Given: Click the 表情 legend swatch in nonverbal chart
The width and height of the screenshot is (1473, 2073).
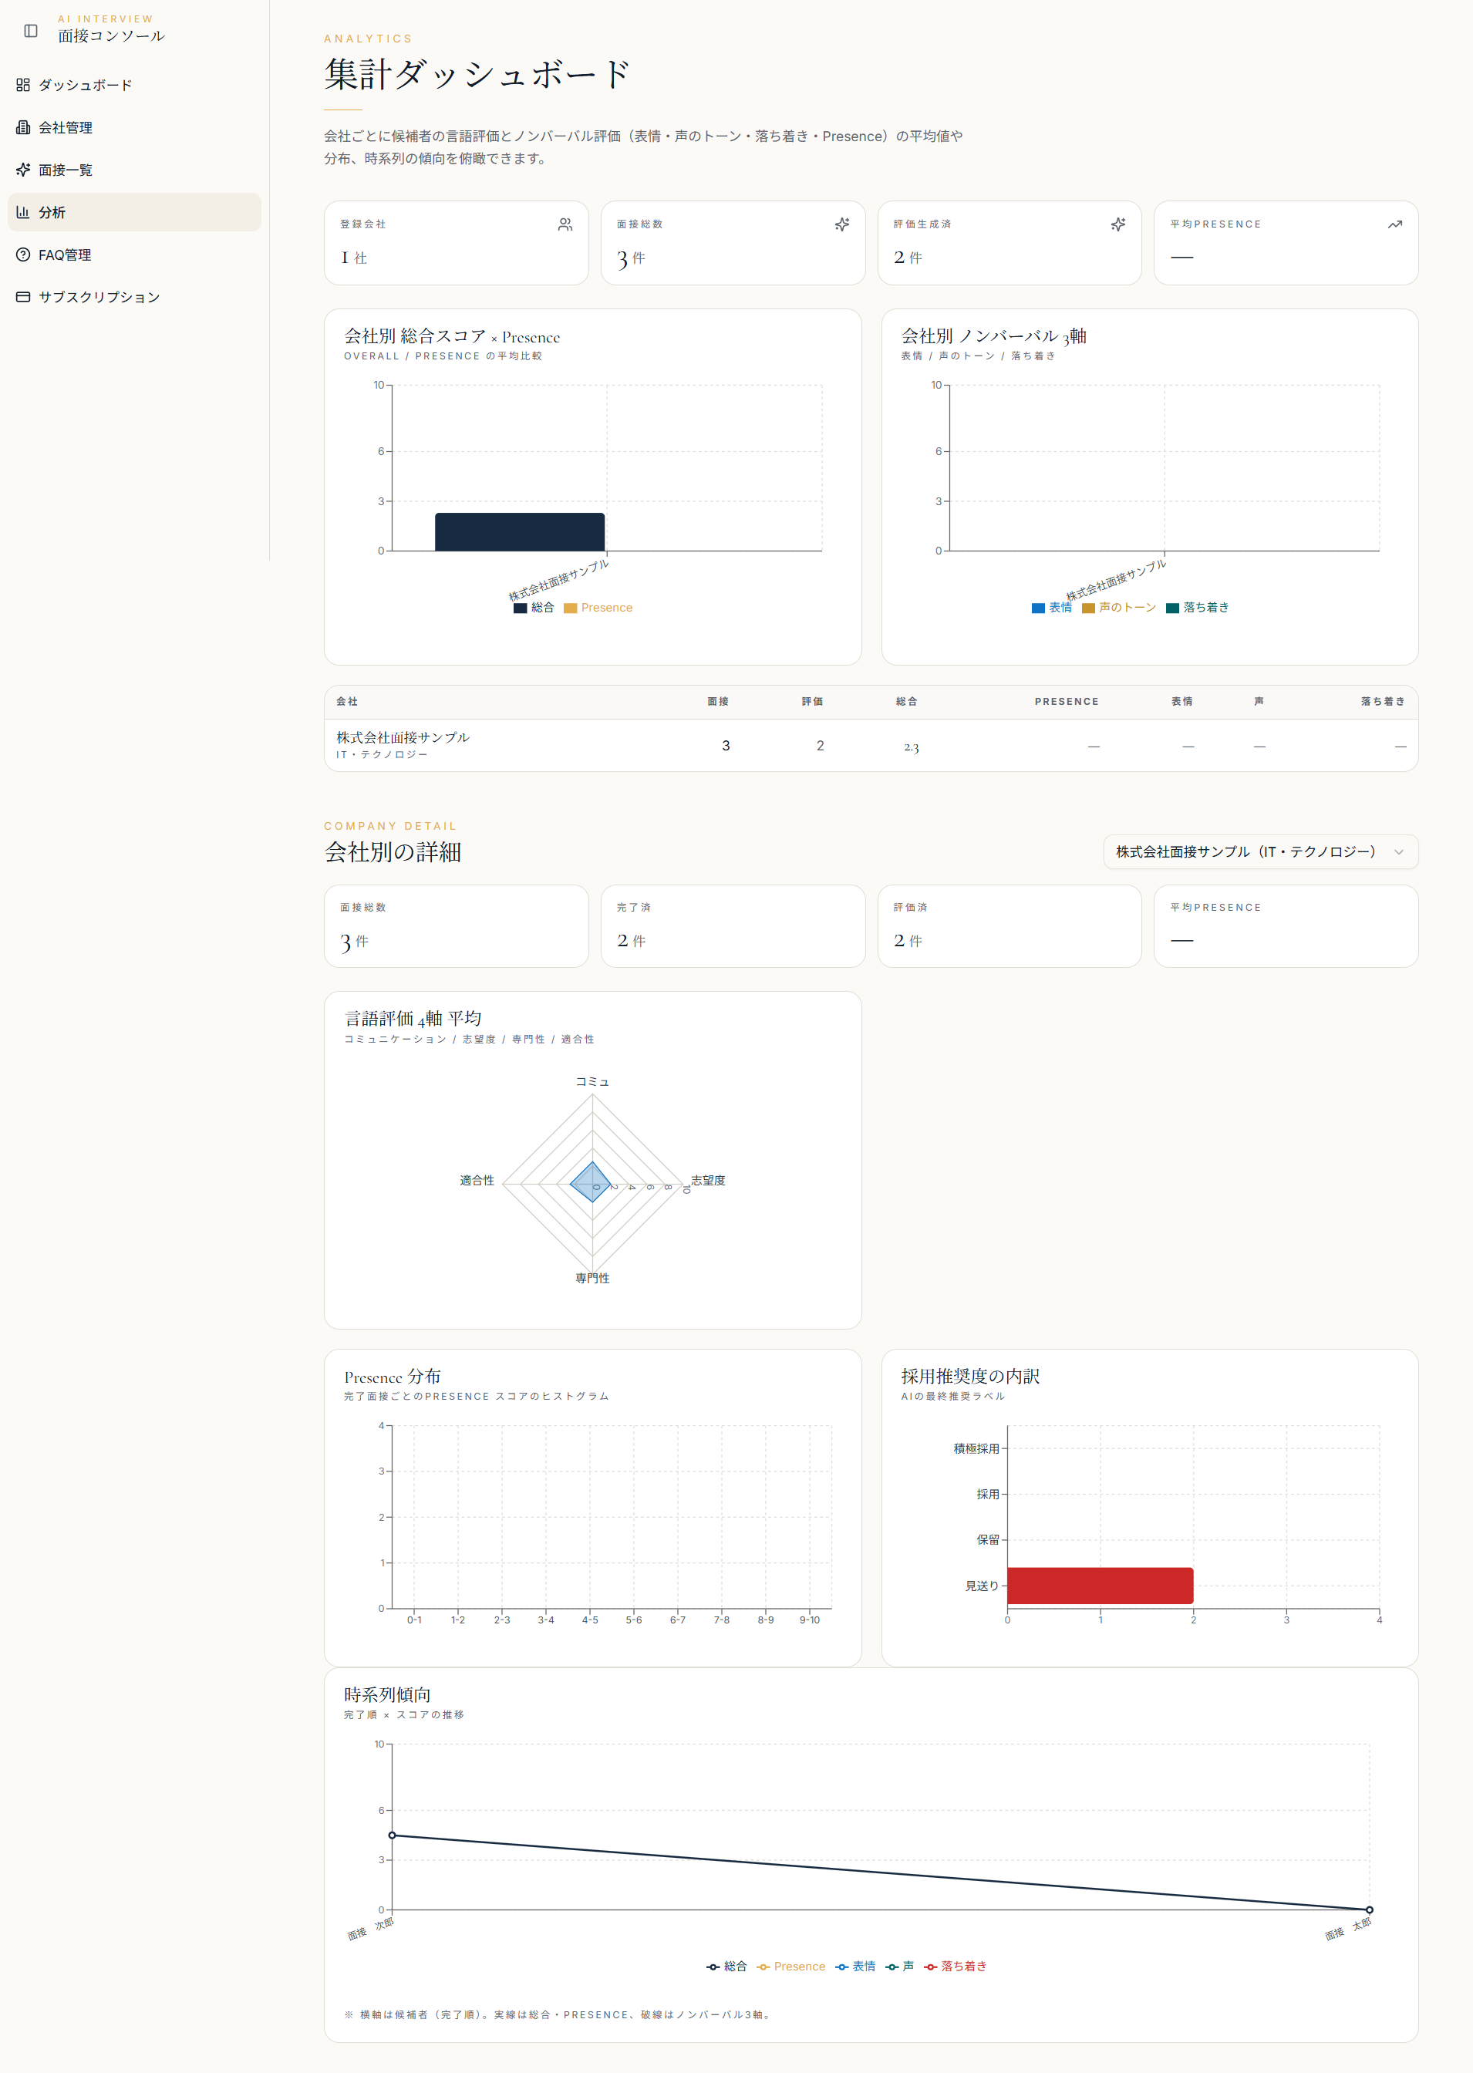Looking at the screenshot, I should pos(1039,608).
